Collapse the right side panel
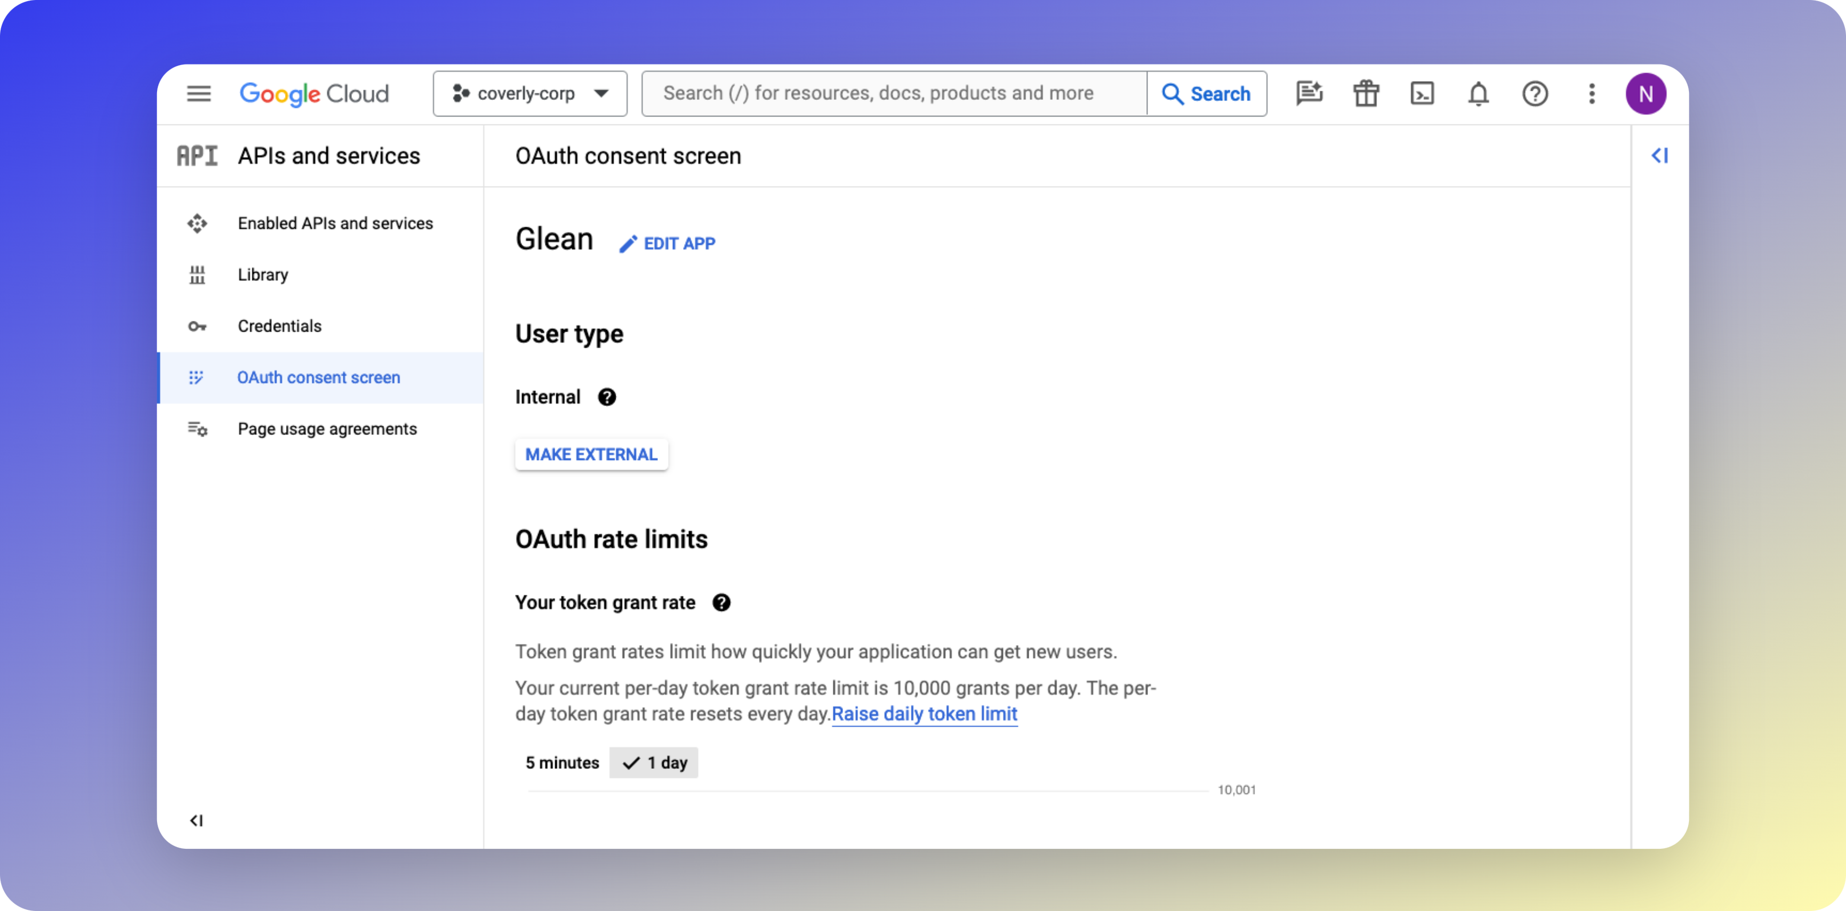The image size is (1846, 911). (1661, 155)
